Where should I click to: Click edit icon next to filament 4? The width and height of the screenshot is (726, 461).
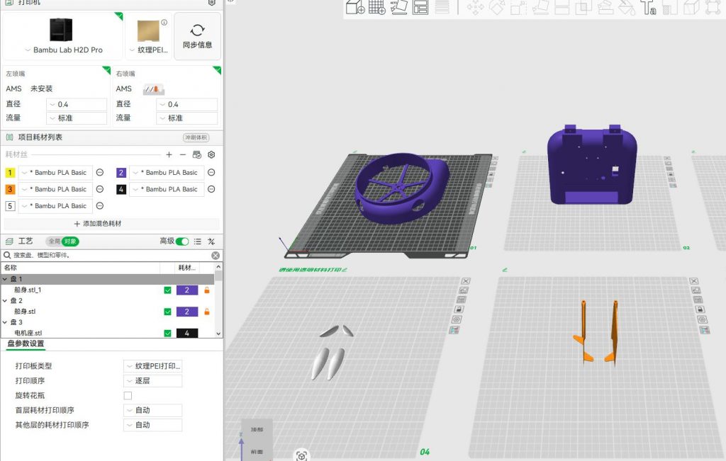pyautogui.click(x=211, y=189)
